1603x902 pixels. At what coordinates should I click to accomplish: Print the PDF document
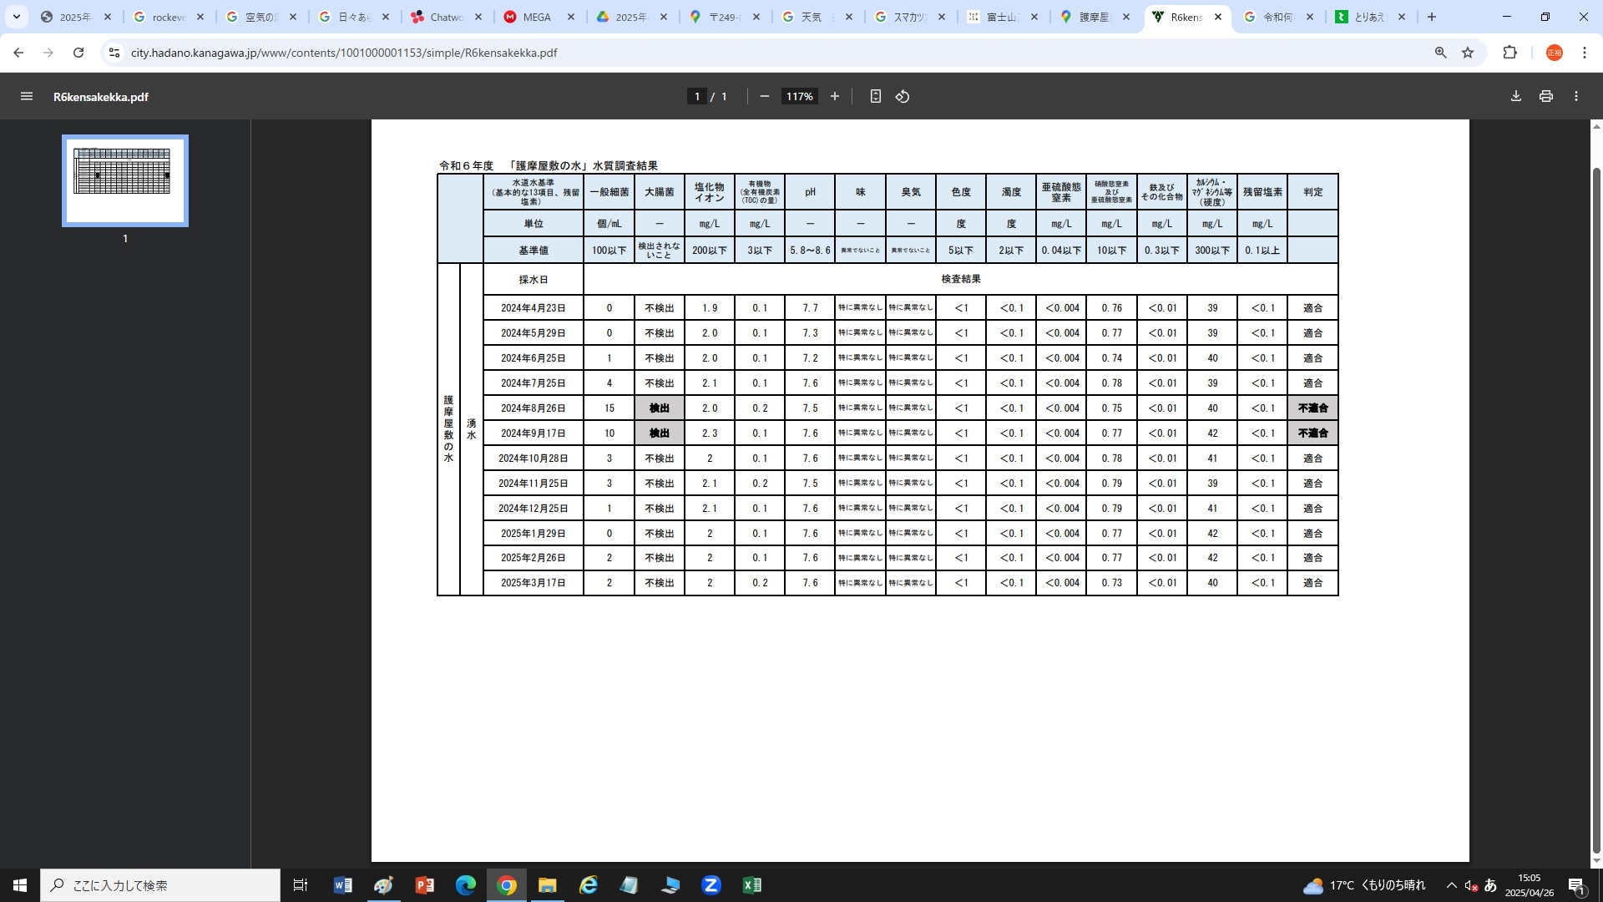1546,97
